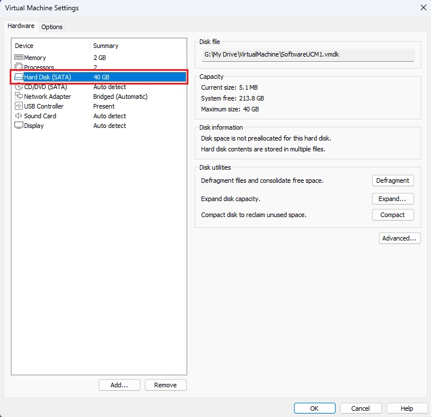Click the Summary column header
The image size is (431, 417).
pyautogui.click(x=138, y=46)
